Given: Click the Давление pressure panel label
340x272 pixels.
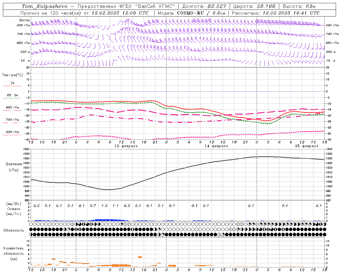Looking at the screenshot, I should pos(14,164).
